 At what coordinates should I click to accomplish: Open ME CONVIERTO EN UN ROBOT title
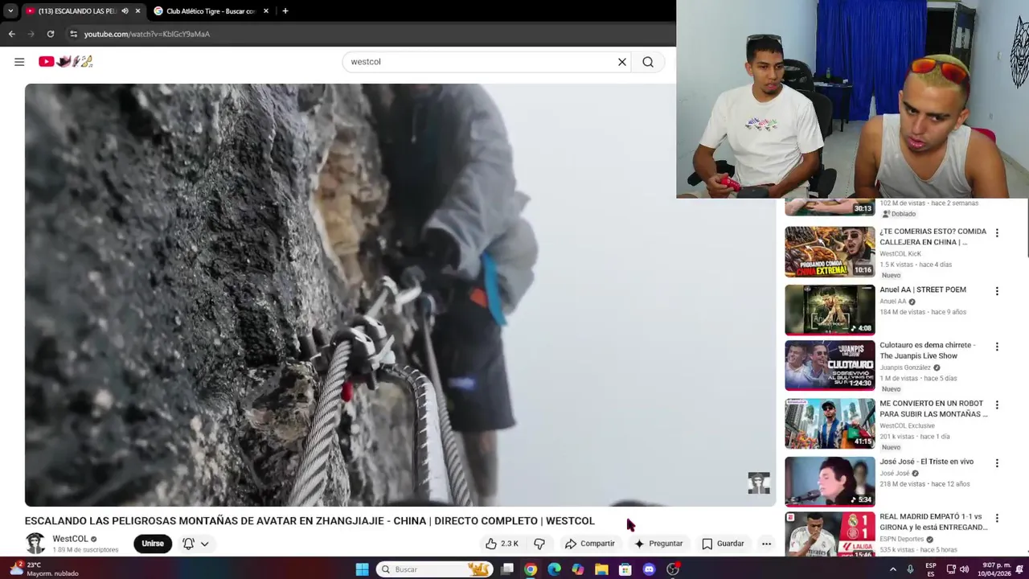pos(933,409)
